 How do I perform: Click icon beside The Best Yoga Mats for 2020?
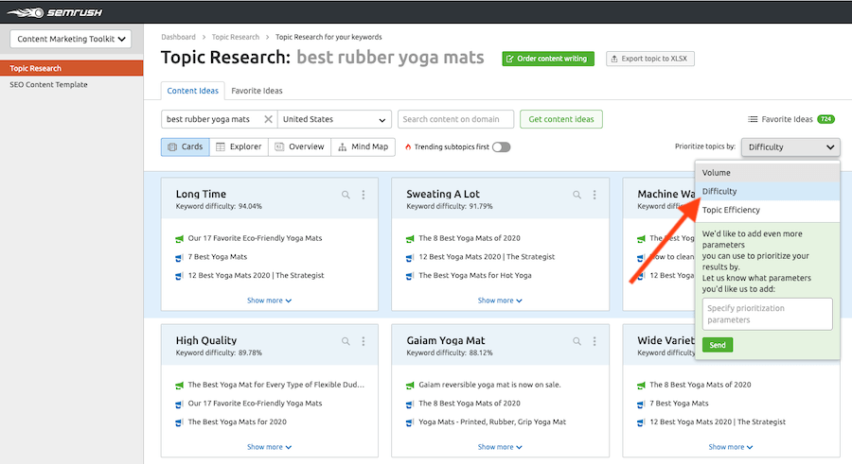coord(179,422)
